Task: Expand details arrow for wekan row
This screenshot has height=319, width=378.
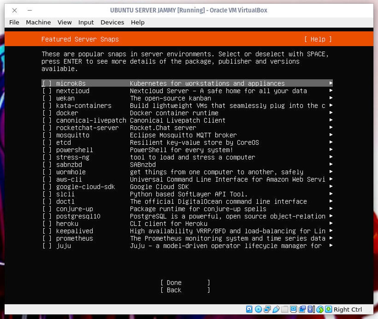Action: pos(331,98)
